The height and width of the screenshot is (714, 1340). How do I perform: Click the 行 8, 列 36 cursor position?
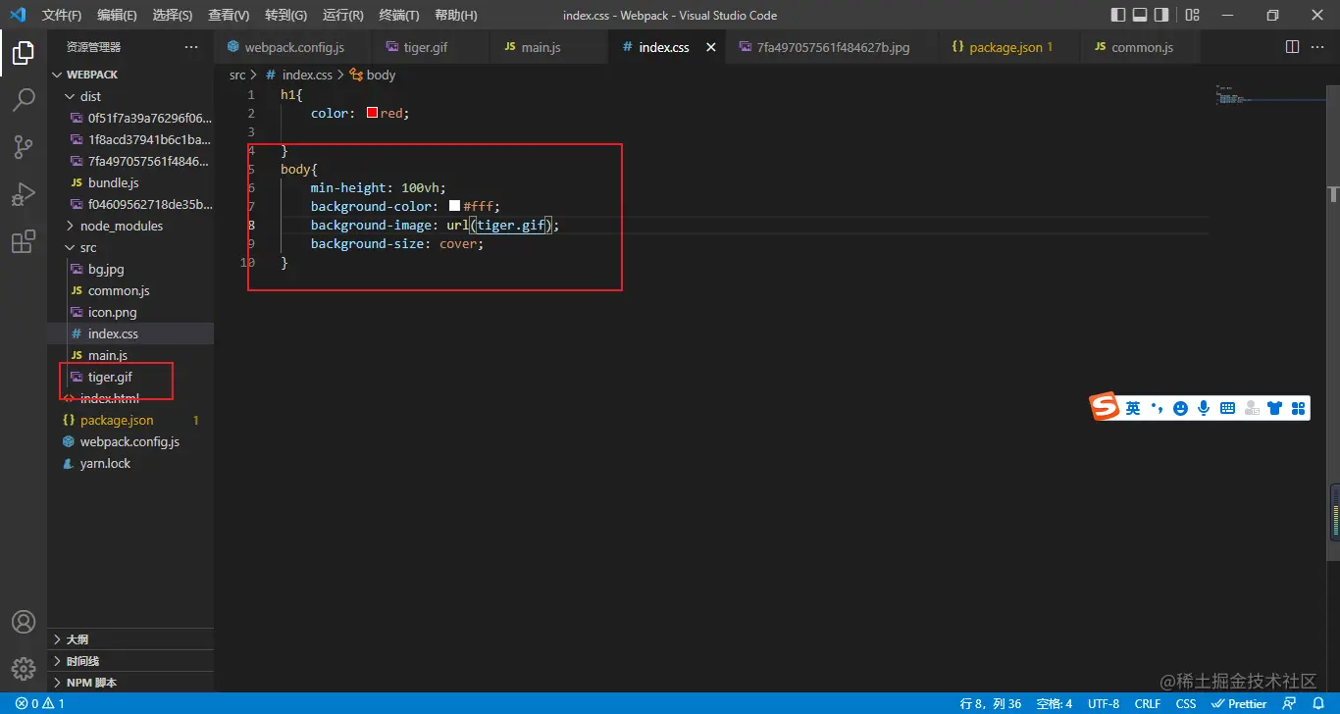pyautogui.click(x=991, y=703)
